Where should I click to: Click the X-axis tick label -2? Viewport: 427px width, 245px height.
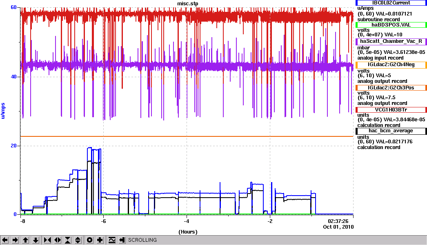(270, 221)
